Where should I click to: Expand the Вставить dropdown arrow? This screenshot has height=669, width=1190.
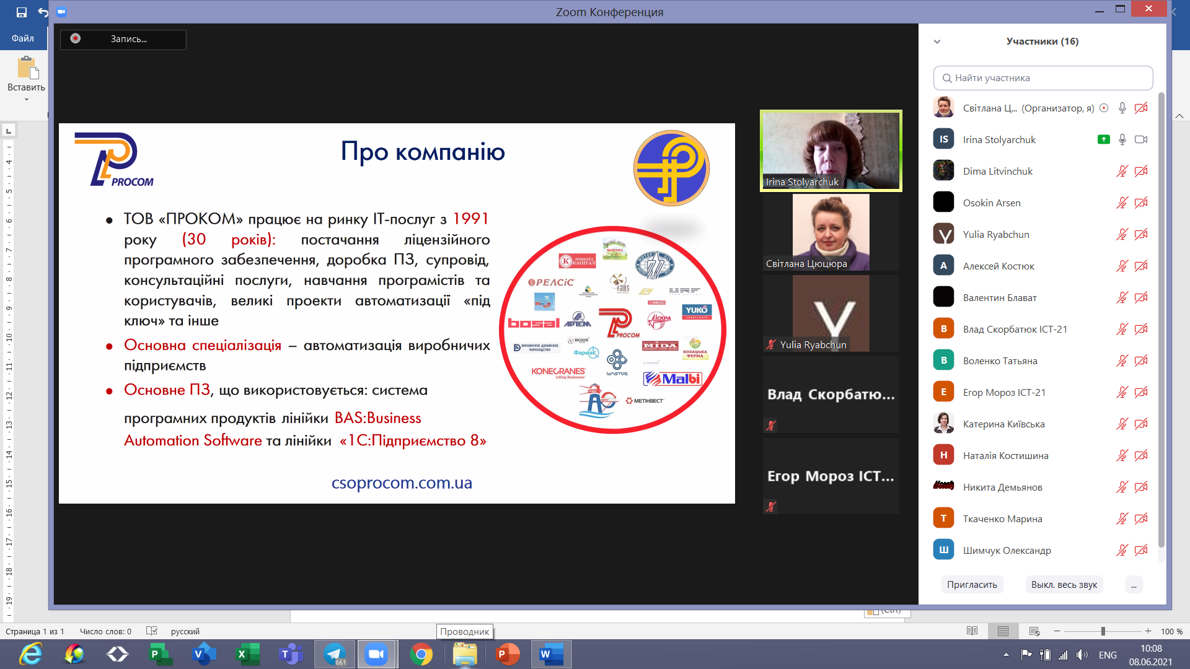(26, 100)
